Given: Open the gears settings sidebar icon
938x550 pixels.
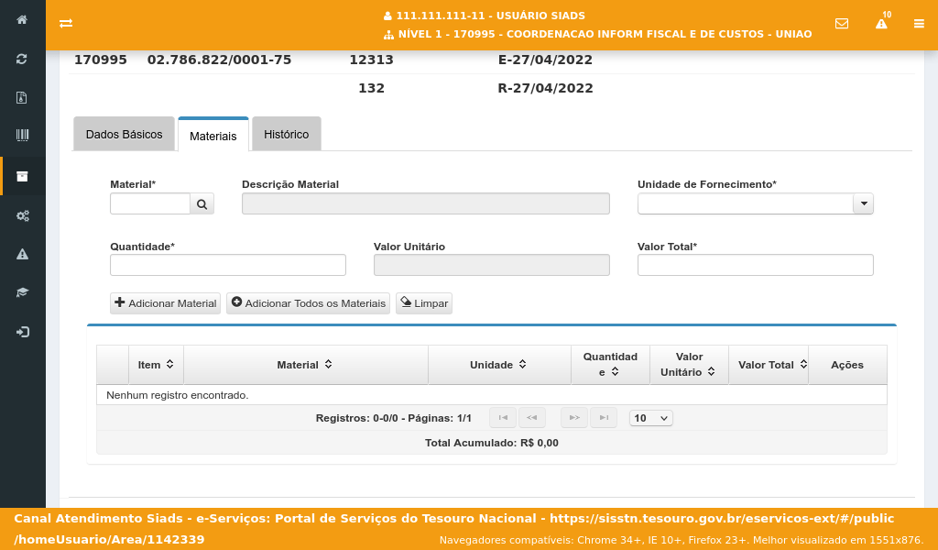Looking at the screenshot, I should coord(22,215).
